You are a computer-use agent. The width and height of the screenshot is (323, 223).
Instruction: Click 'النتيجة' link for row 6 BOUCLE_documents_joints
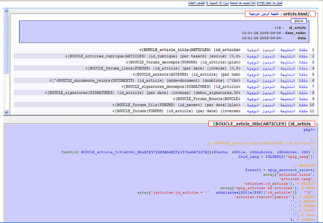click(288, 81)
